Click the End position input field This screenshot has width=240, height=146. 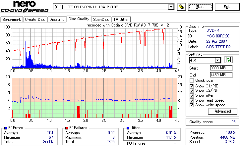pyautogui.click(x=221, y=75)
